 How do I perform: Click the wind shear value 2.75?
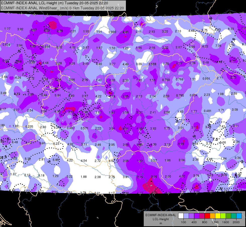pyautogui.click(x=112, y=177)
